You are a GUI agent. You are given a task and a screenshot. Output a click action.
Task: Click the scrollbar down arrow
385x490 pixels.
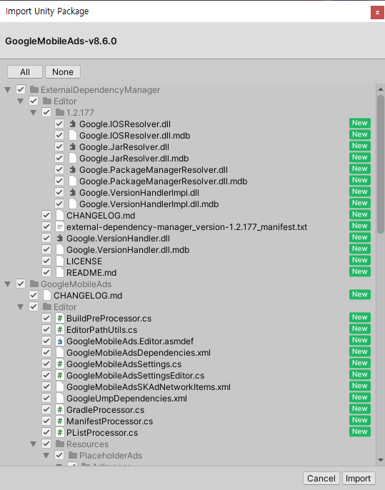pos(380,460)
